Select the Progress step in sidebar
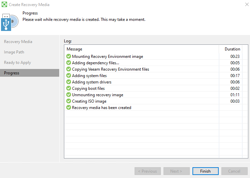This screenshot has height=178, width=250. tap(12, 73)
